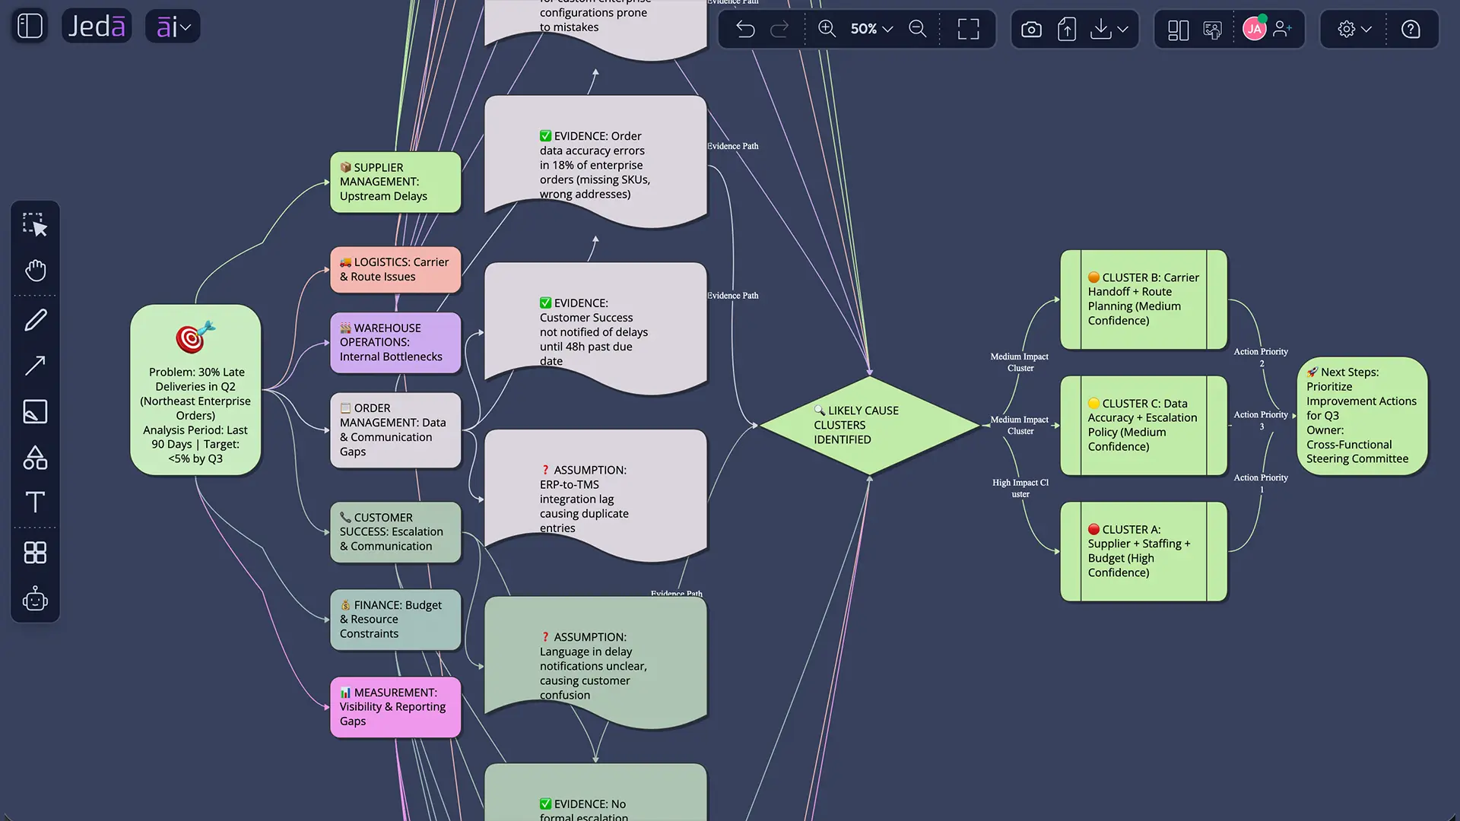Toggle the left sidebar panel icon
Screen dimensions: 1460x821
tap(30, 26)
